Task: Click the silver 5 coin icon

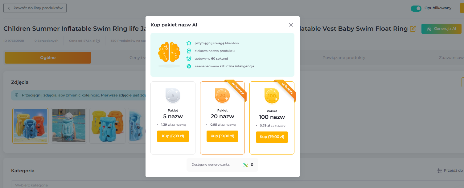Action: 173,96
